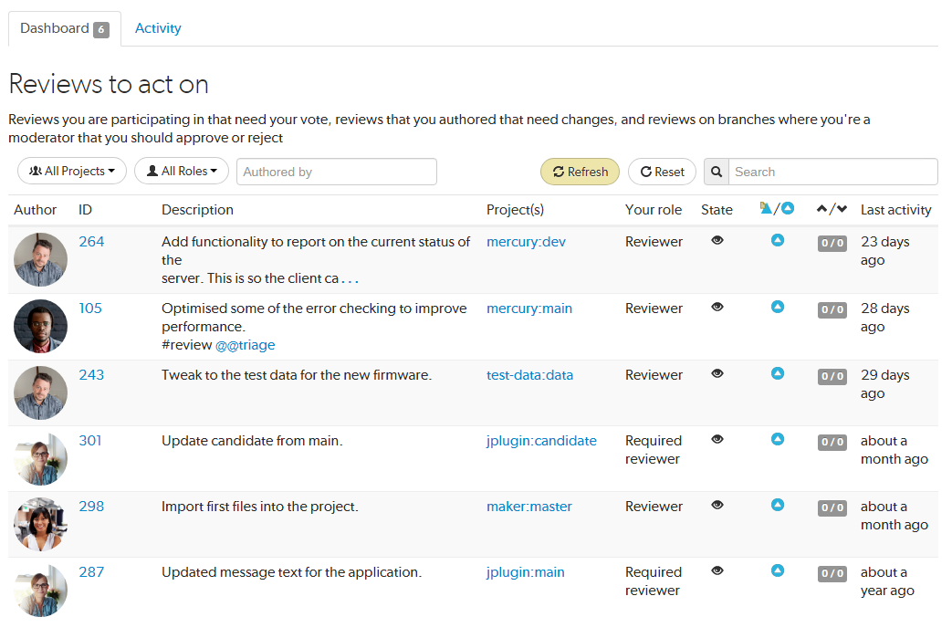952x638 pixels.
Task: Click the State column header
Action: point(717,210)
